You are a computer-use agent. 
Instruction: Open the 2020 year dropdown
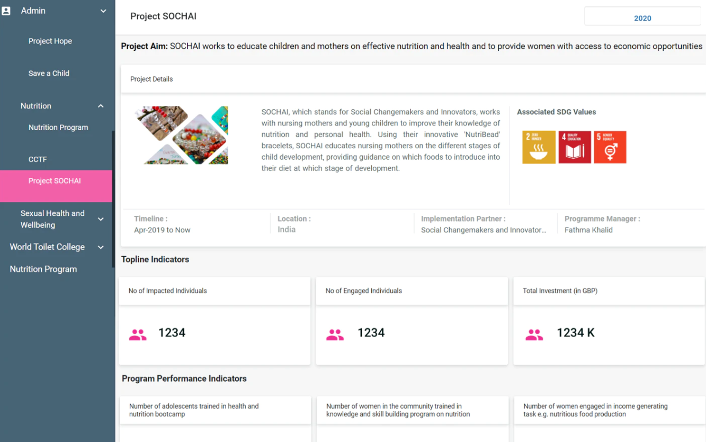click(x=642, y=18)
